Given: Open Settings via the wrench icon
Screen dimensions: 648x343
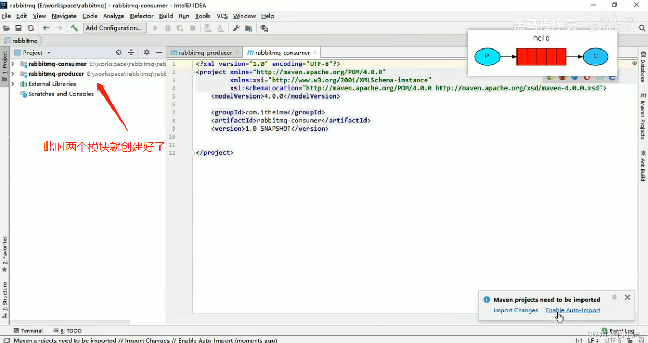Looking at the screenshot, I should (236, 28).
